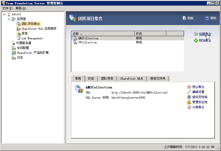This screenshot has height=151, width=221.
Task: Switch to the 报告文件夹 tab
Action: tap(158, 79)
